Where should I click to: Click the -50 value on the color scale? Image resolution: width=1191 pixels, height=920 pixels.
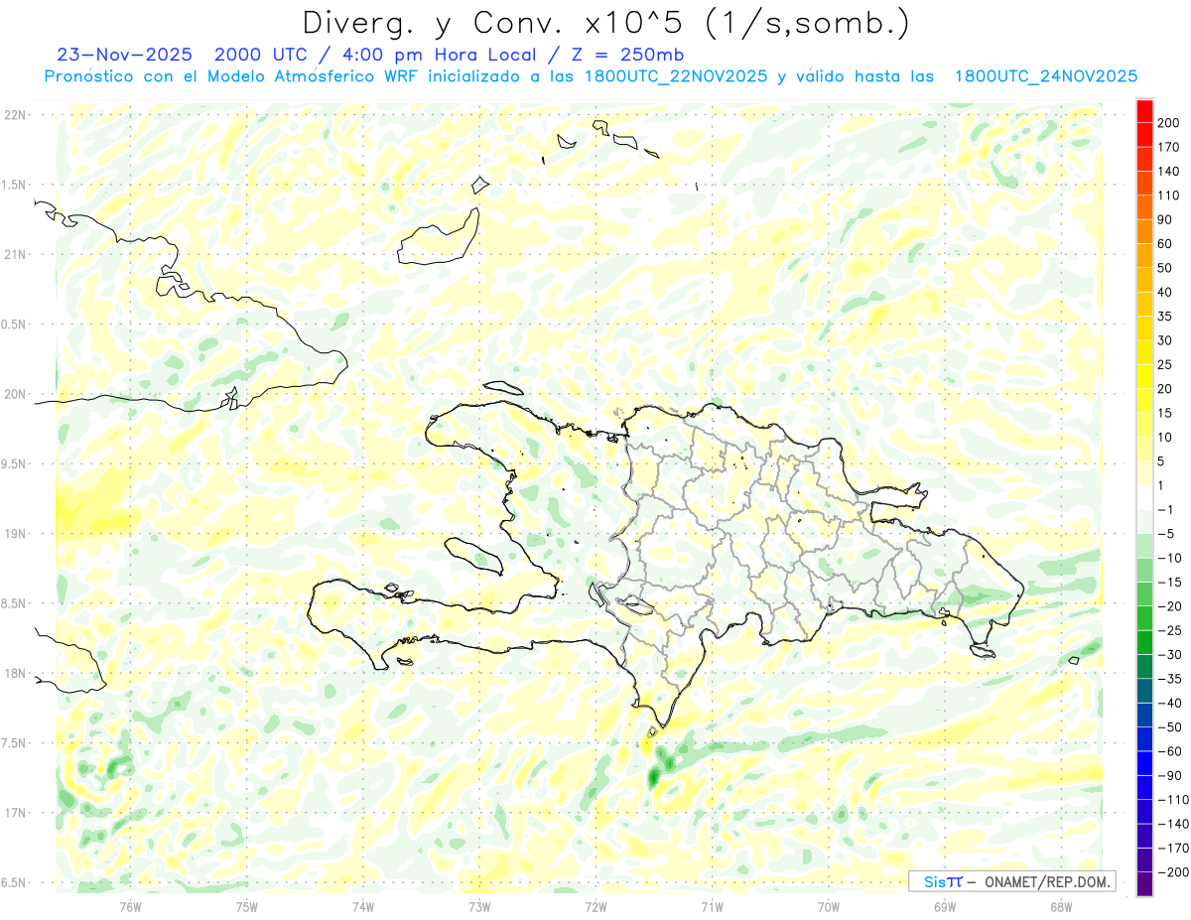pyautogui.click(x=1168, y=727)
